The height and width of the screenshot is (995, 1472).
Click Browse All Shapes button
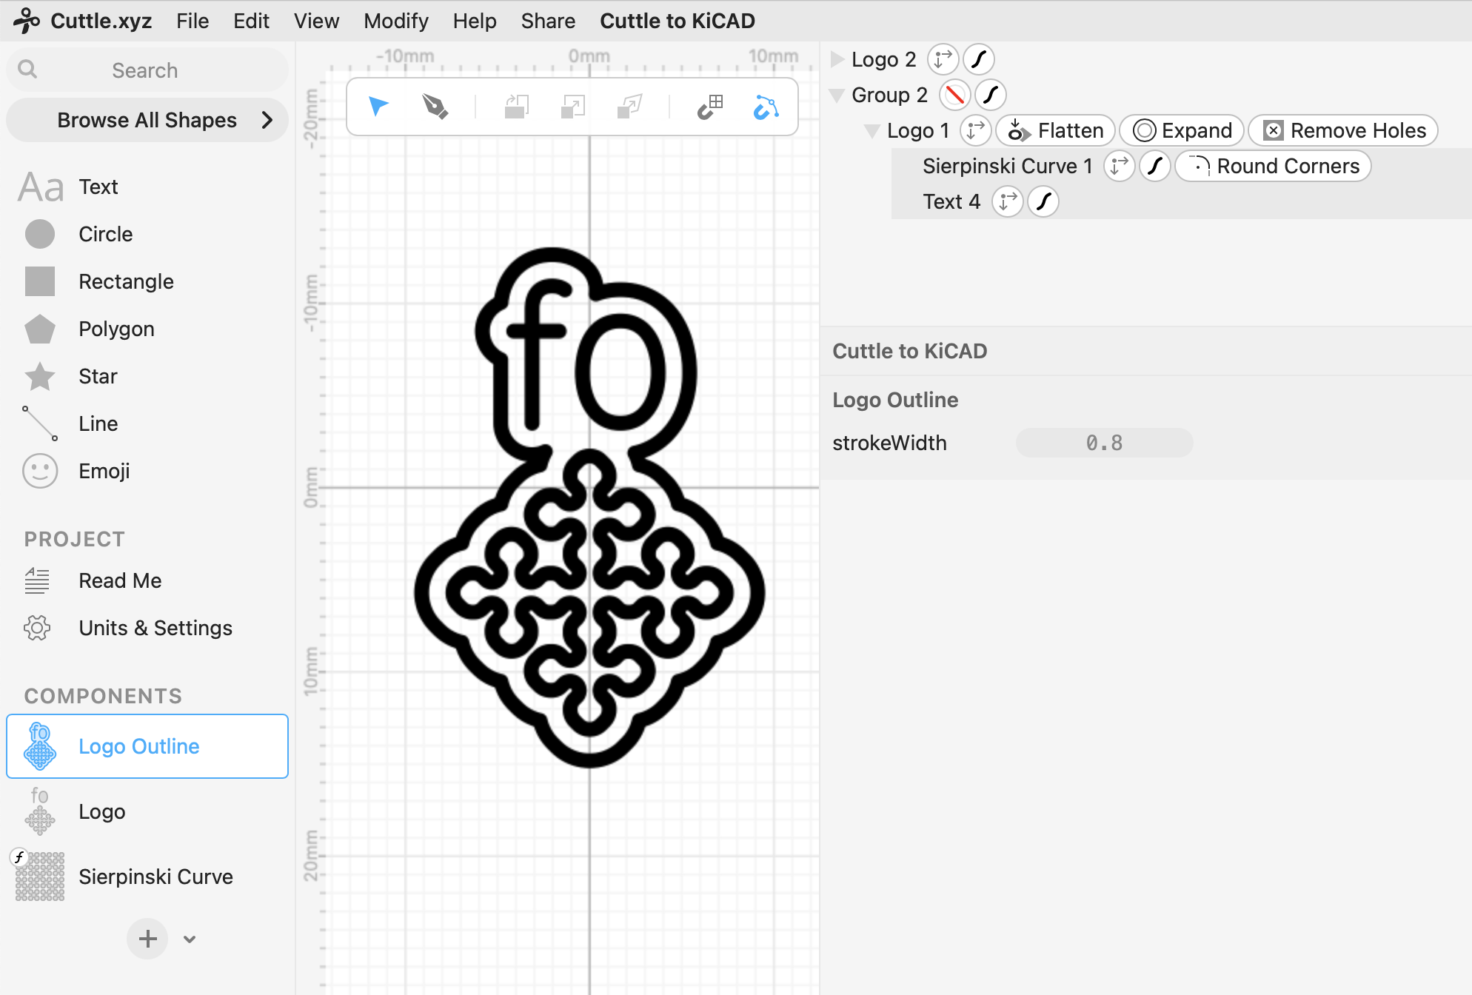147,120
